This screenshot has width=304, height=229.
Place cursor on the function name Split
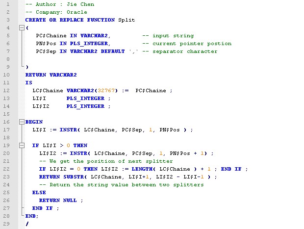[127, 20]
